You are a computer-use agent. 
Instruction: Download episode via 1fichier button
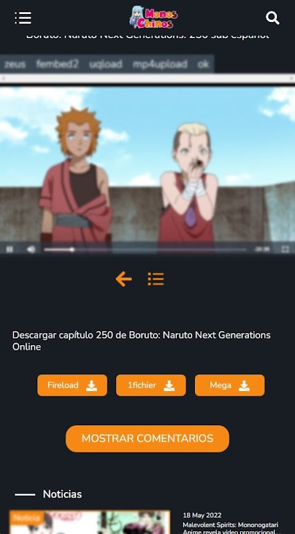pyautogui.click(x=151, y=385)
